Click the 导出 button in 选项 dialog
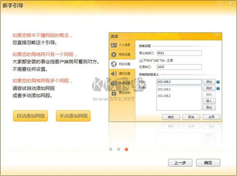The height and width of the screenshot is (176, 237). 209,108
